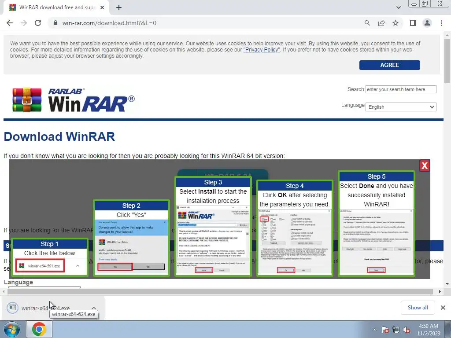The width and height of the screenshot is (451, 338).
Task: Click the WinRAR logo
Action: 74,100
